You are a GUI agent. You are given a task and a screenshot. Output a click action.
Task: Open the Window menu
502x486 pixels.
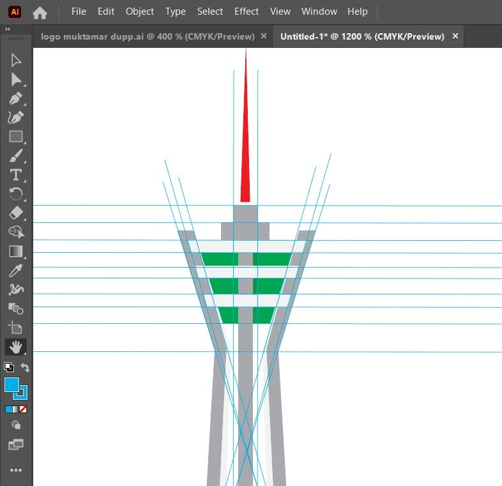pyautogui.click(x=319, y=11)
